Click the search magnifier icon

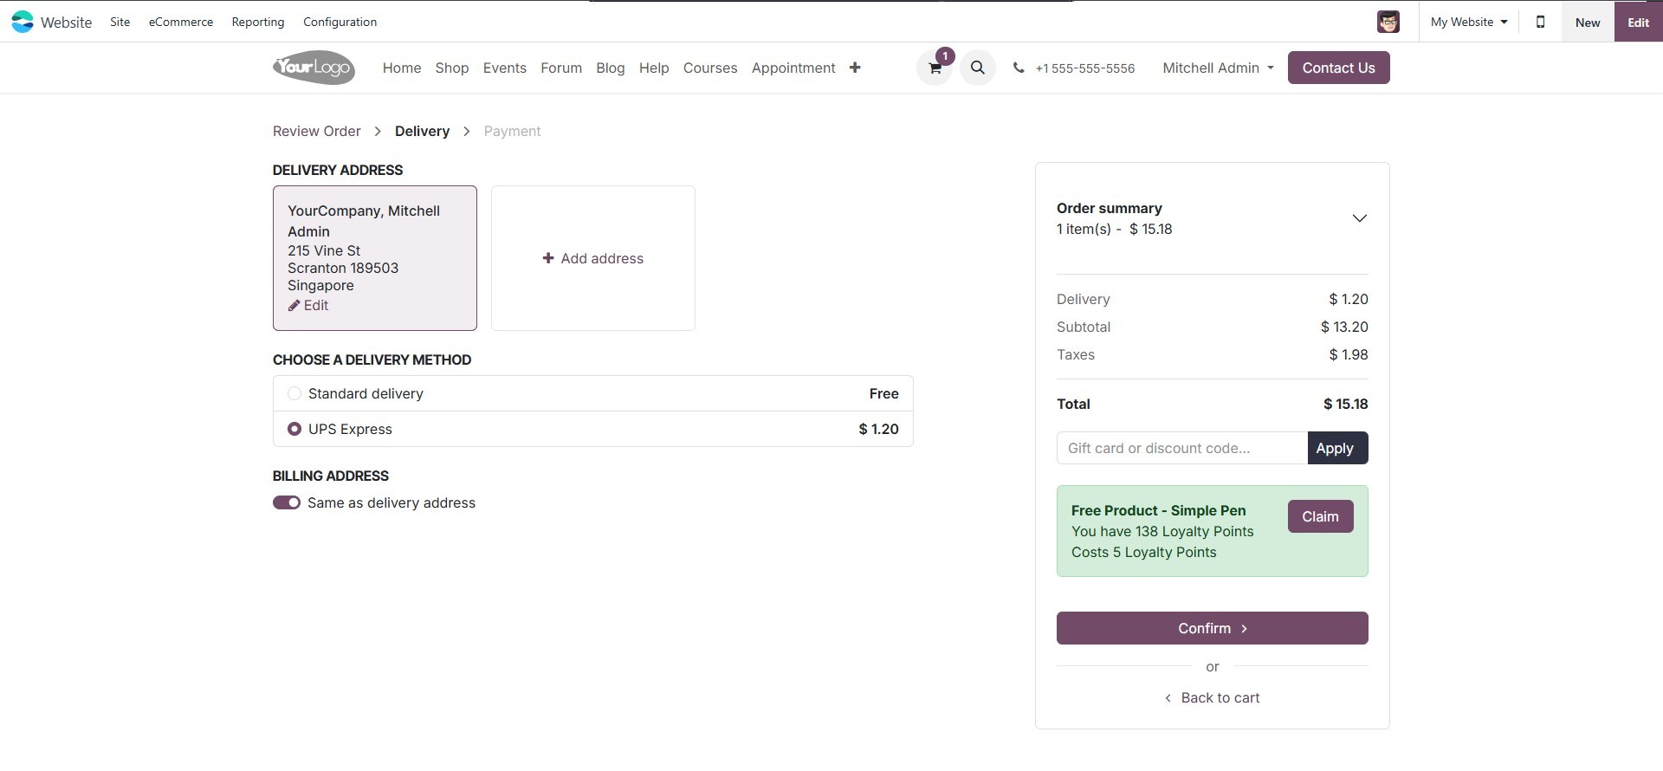point(977,68)
